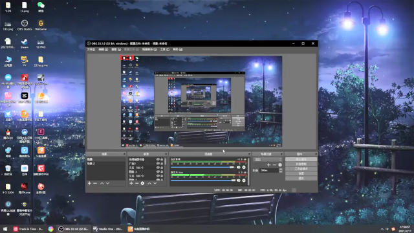Screen dimensions: 414x233
Task: Click the 开始录制 record button
Action: tap(301, 164)
